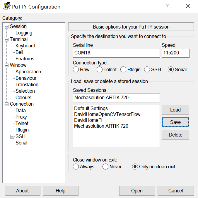Collapse the Terminal category node
198x198 pixels.
[x=6, y=40]
